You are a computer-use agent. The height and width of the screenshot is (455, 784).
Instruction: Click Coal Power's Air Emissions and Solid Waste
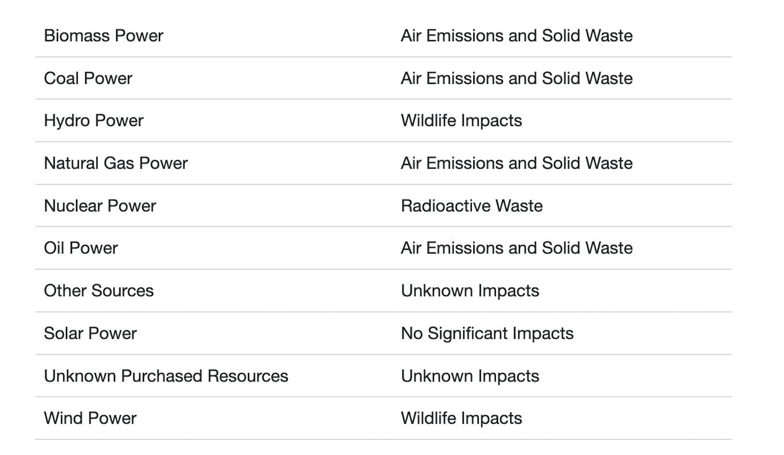coord(516,78)
